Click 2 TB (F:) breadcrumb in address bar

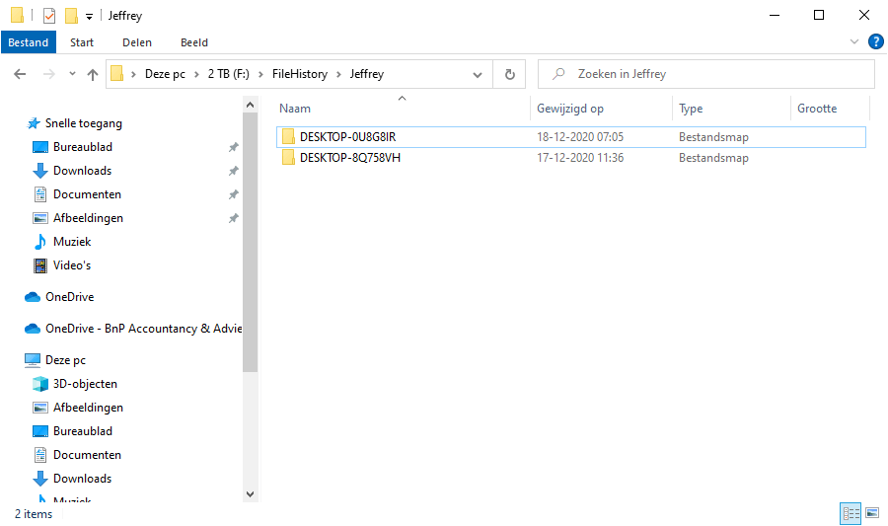(x=228, y=74)
